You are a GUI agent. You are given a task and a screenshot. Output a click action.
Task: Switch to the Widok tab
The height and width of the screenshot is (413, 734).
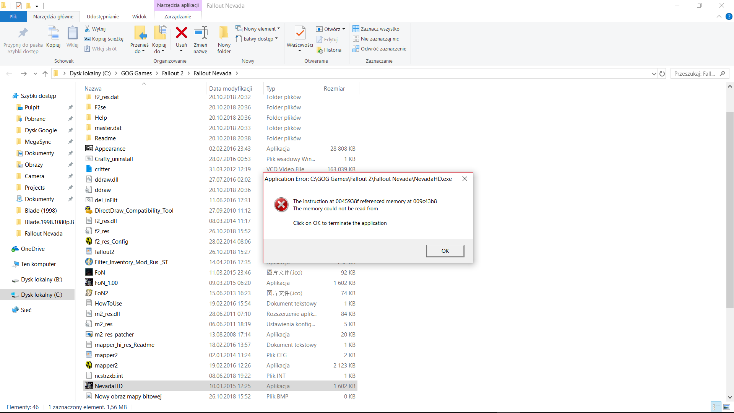tap(139, 16)
